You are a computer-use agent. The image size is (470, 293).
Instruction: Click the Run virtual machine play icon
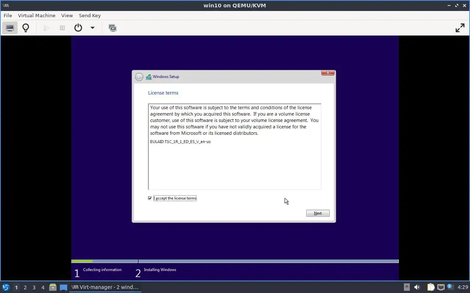point(46,28)
